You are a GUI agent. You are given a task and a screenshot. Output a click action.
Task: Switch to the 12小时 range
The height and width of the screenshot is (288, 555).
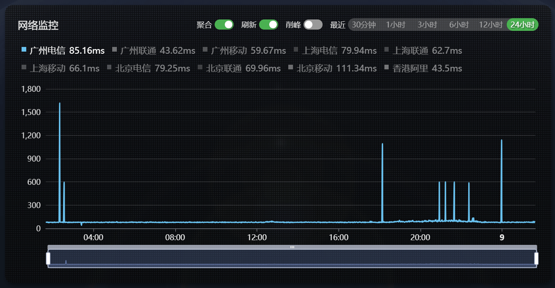[491, 25]
